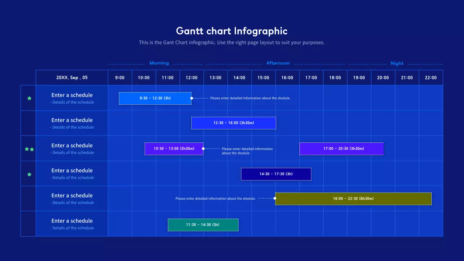Click the Morning section label
The width and height of the screenshot is (464, 261).
point(159,63)
